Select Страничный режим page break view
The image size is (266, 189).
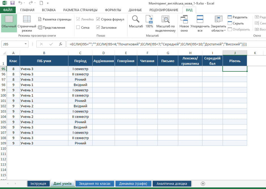click(x=27, y=23)
